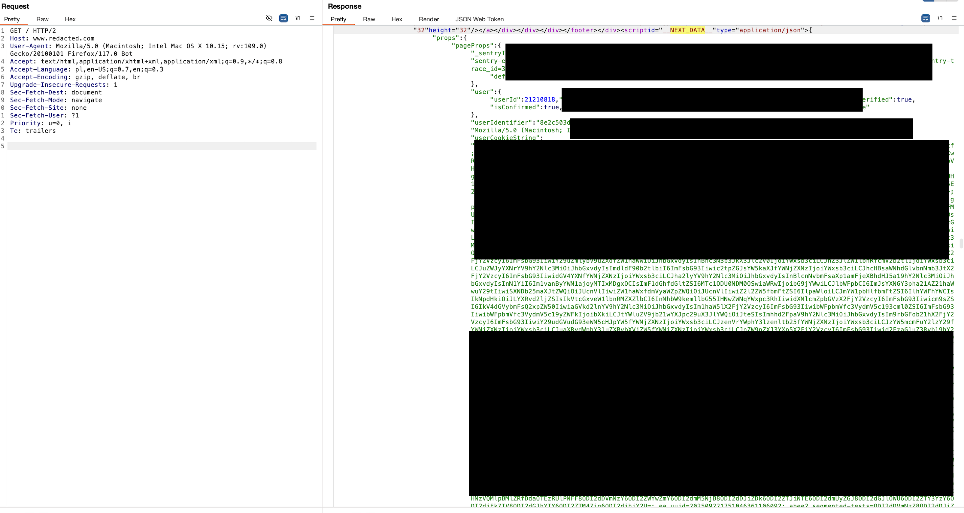Toggle hide non-printable characters in Request
The height and width of the screenshot is (513, 964).
(x=269, y=18)
